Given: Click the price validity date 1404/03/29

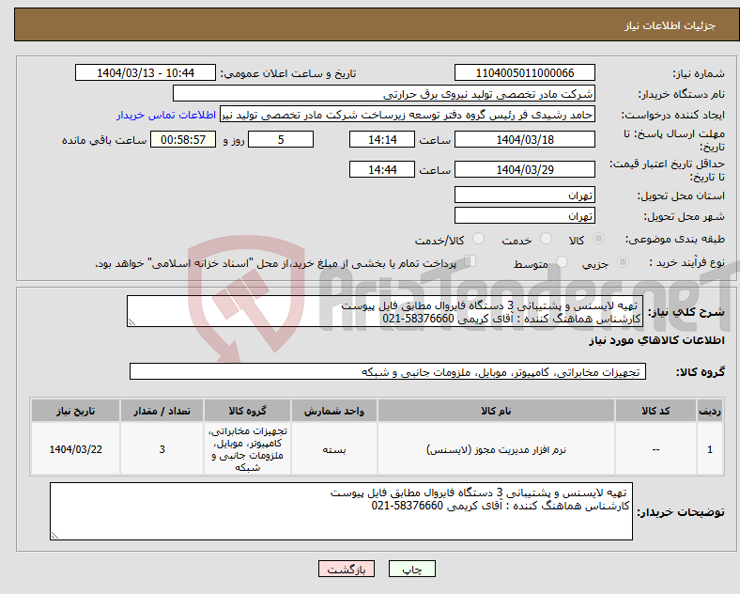Looking at the screenshot, I should pyautogui.click(x=525, y=169).
